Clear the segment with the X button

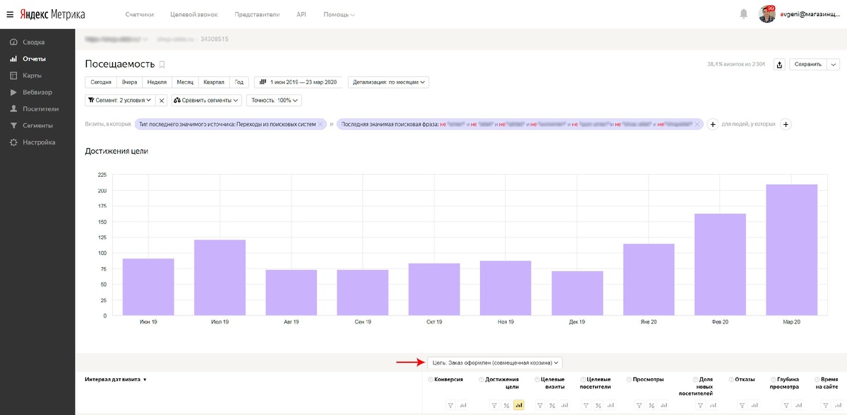click(x=161, y=100)
